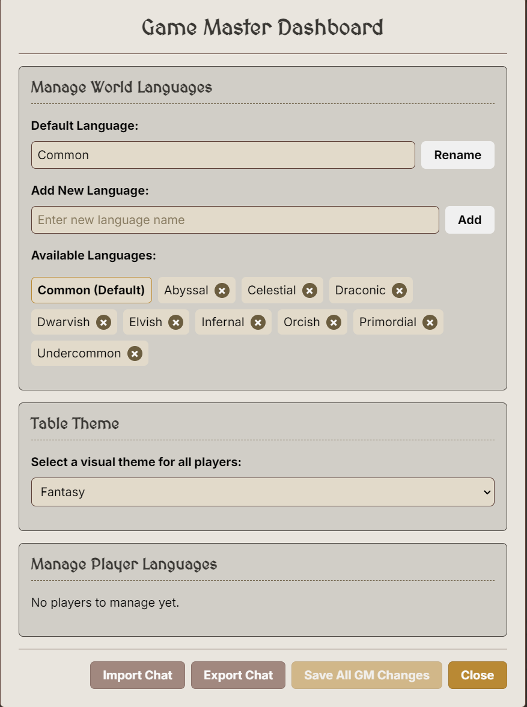
Task: Save All GM Changes
Action: 367,675
